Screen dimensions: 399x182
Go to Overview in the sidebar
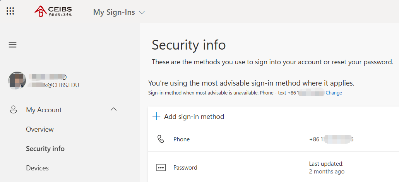pyautogui.click(x=40, y=129)
